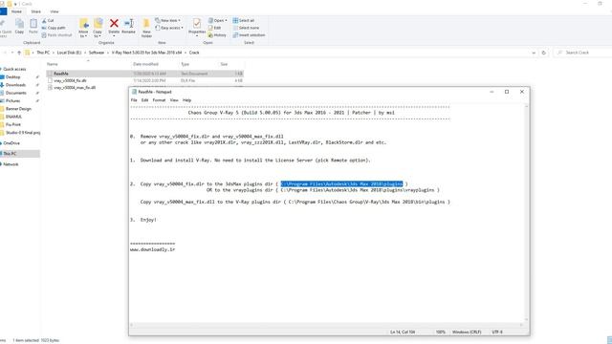The height and width of the screenshot is (344, 612).
Task: Open Documents in the navigation pane
Action: 15,93
